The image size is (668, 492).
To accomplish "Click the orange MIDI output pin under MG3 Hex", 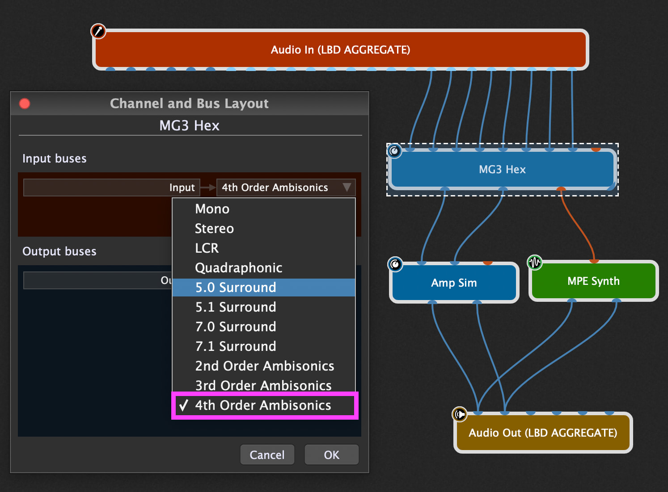I will [x=561, y=189].
